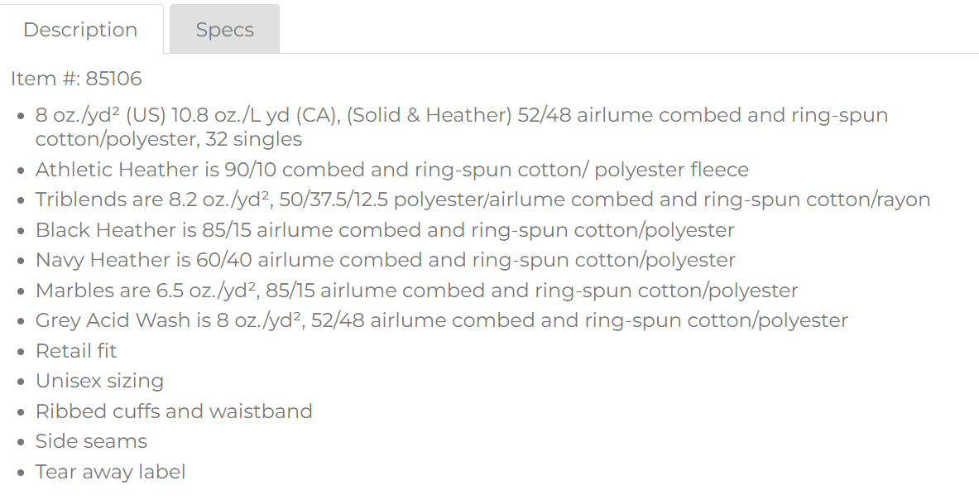
Task: Click the 8 oz./yd² (US) fabric weight line
Action: (x=461, y=116)
